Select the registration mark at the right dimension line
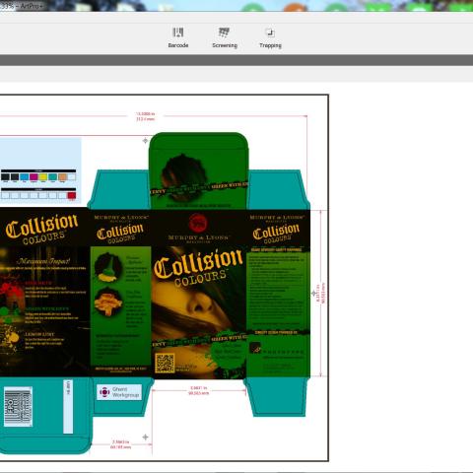The height and width of the screenshot is (473, 473). [x=314, y=293]
